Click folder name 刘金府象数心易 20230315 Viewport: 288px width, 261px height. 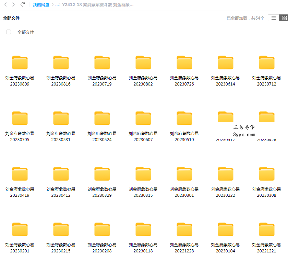(143, 192)
